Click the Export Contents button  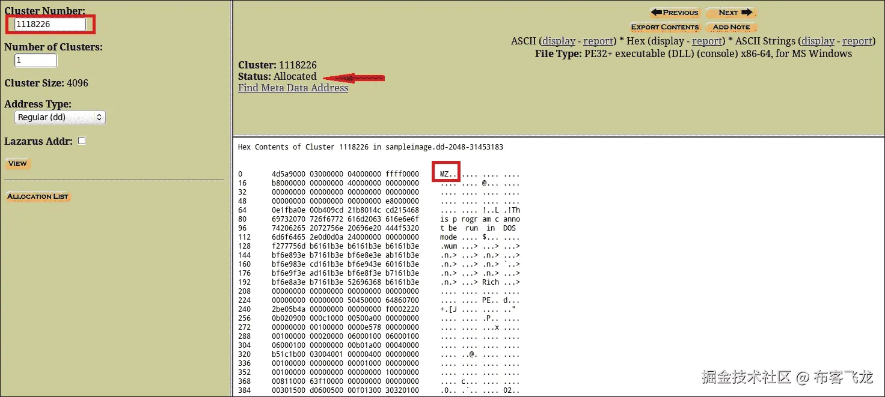(x=664, y=27)
